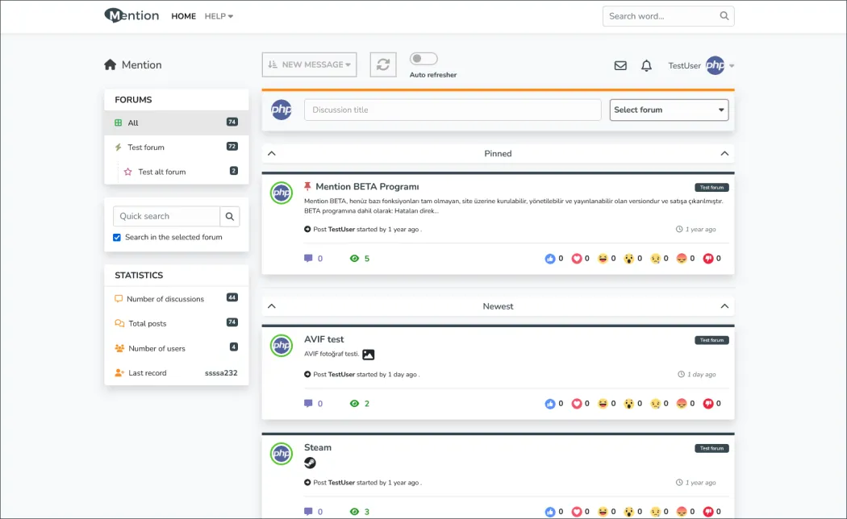The width and height of the screenshot is (847, 519).
Task: Open the NEW MESSAGE dropdown button
Action: pyautogui.click(x=310, y=64)
